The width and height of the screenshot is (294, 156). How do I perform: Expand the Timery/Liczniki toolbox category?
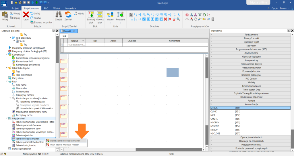(x=211, y=38)
